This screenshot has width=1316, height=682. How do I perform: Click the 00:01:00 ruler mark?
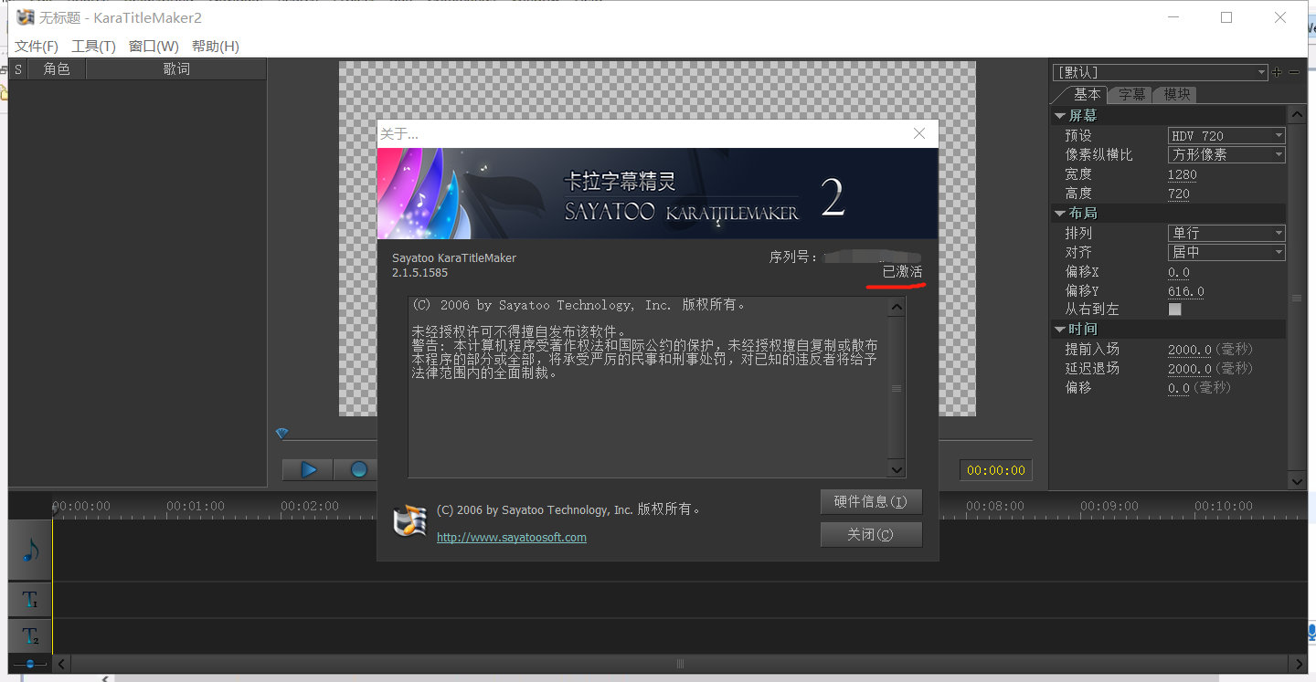click(195, 506)
